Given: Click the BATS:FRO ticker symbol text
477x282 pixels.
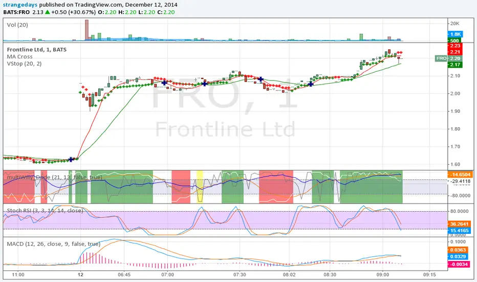Looking at the screenshot, I should click(16, 12).
